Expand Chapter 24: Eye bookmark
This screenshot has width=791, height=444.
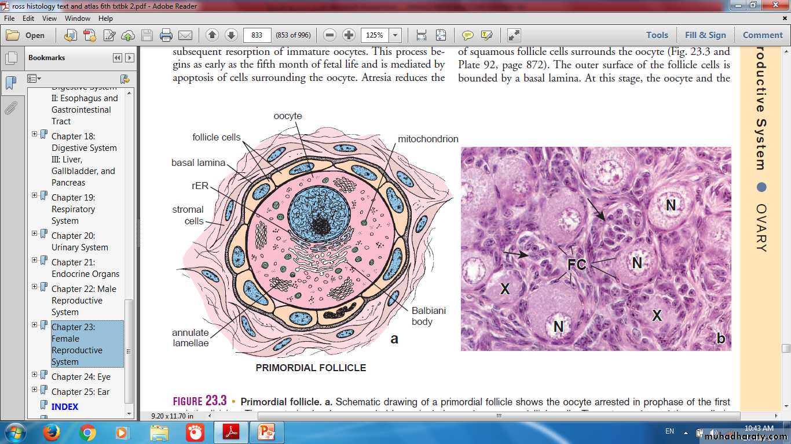coord(35,375)
